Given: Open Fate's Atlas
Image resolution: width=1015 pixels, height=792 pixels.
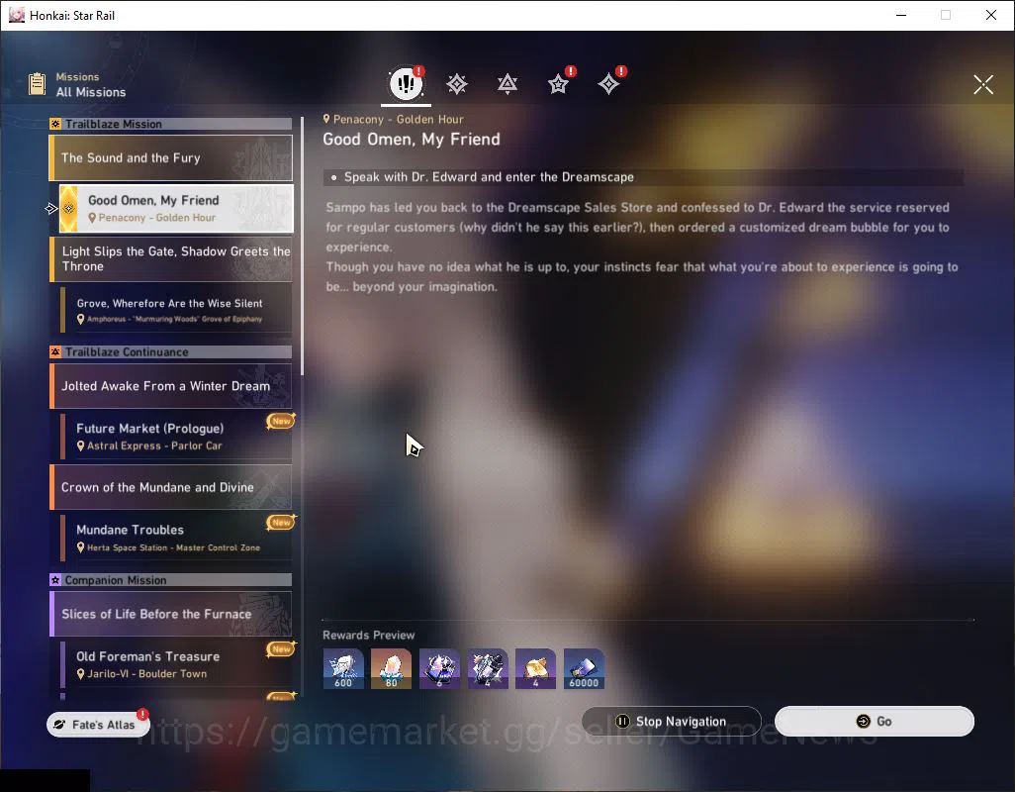Looking at the screenshot, I should coord(98,724).
